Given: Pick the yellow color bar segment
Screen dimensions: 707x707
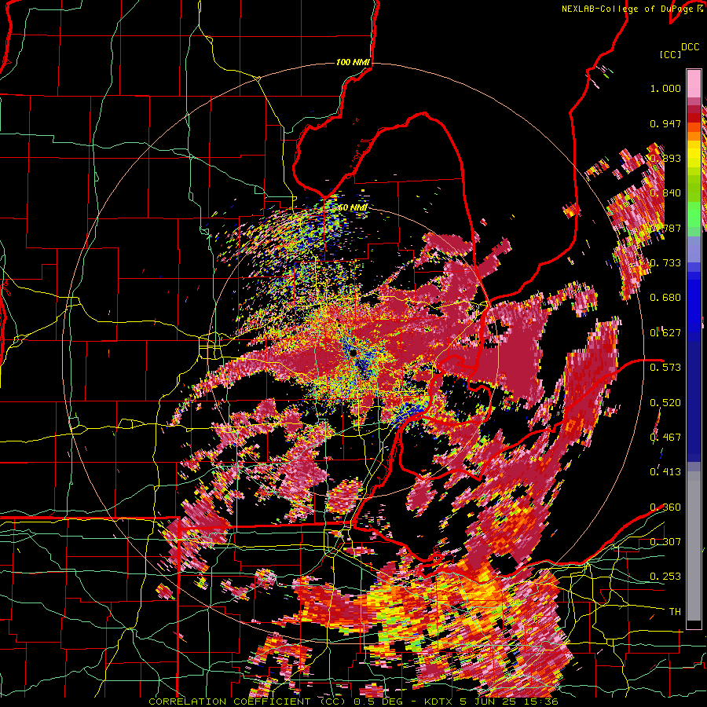Looking at the screenshot, I should [694, 155].
